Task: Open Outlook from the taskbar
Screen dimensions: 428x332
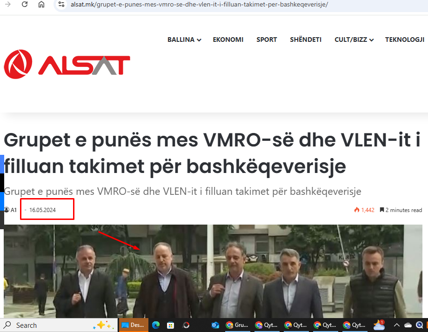Action: click(x=215, y=325)
